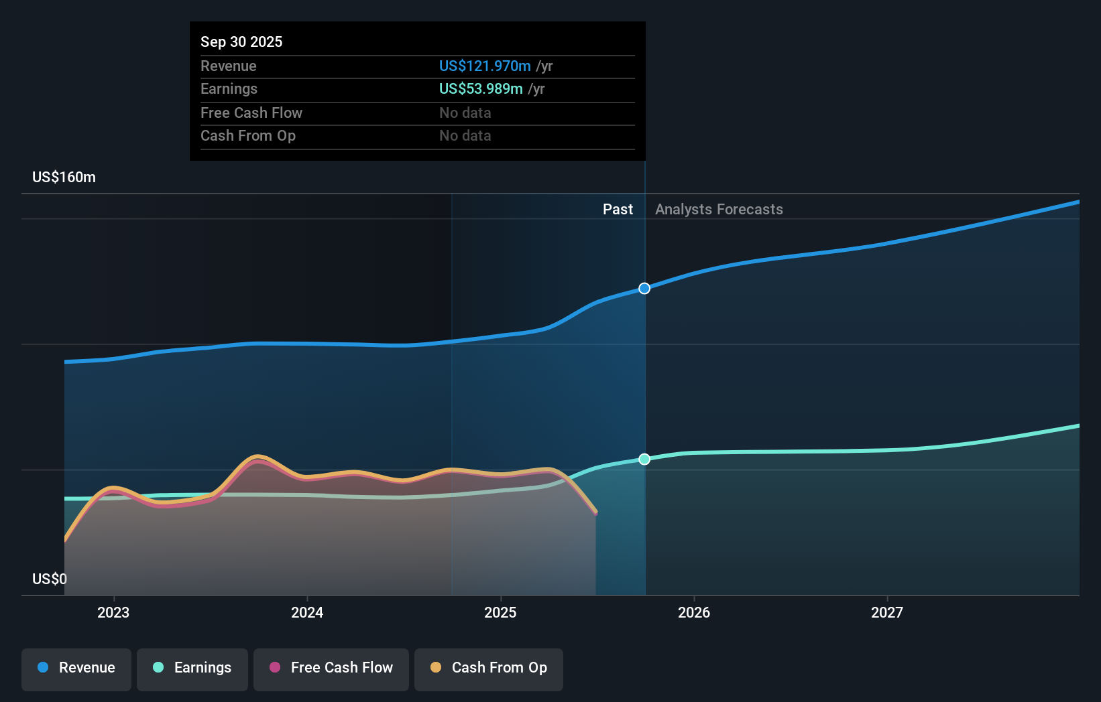Image resolution: width=1101 pixels, height=702 pixels.
Task: Click the pink Free Cash Flow dot
Action: pos(274,669)
